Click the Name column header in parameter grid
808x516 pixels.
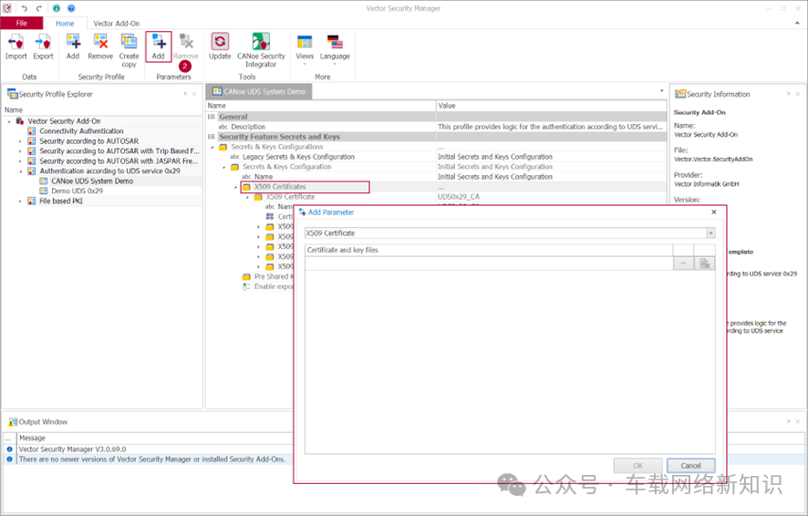(321, 106)
